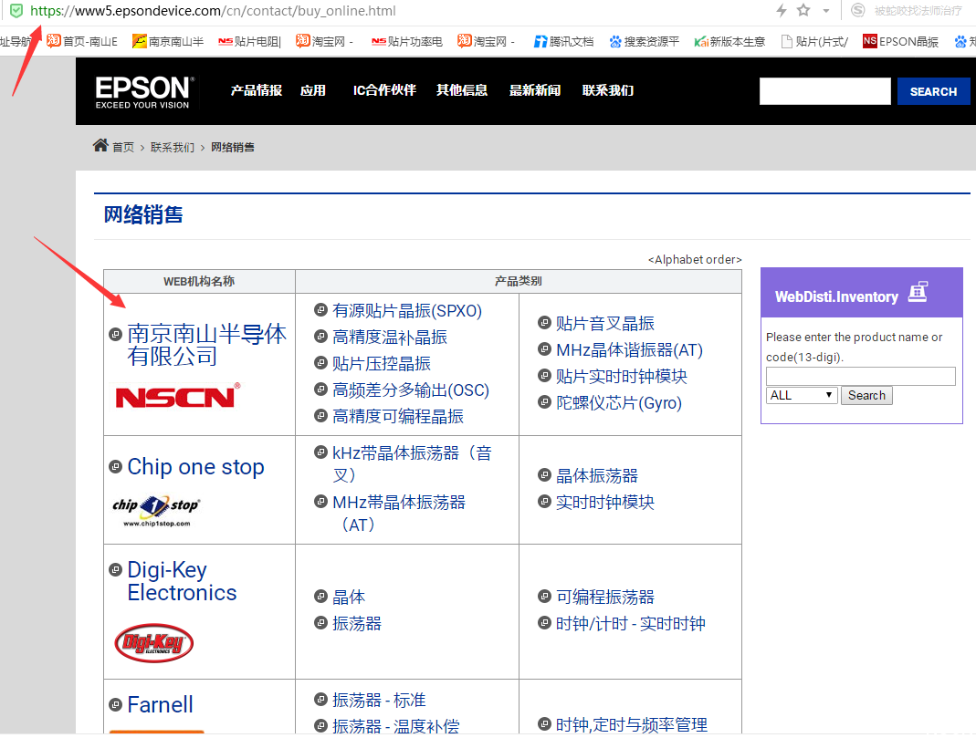Open the 产品情报 navigation menu

257,90
